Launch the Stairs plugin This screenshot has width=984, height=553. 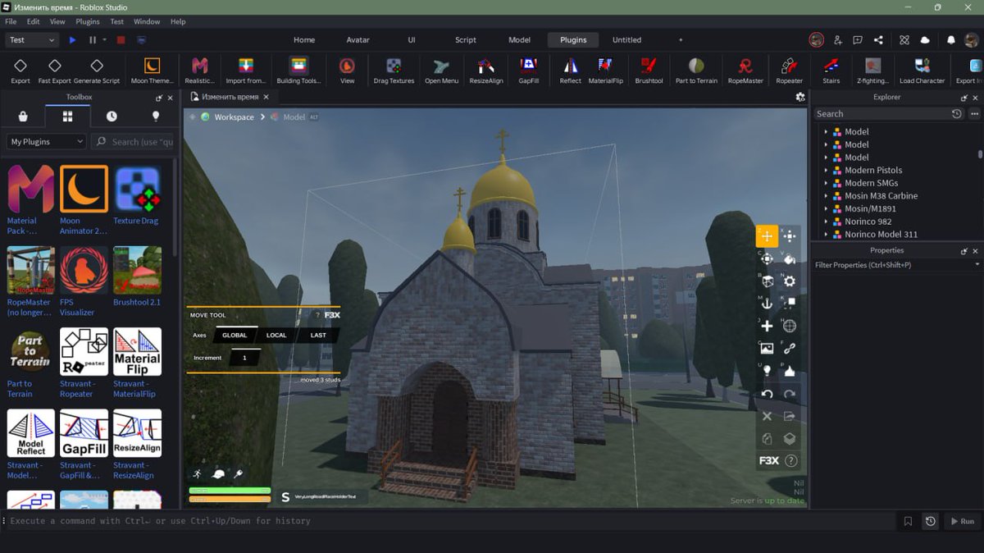(831, 71)
